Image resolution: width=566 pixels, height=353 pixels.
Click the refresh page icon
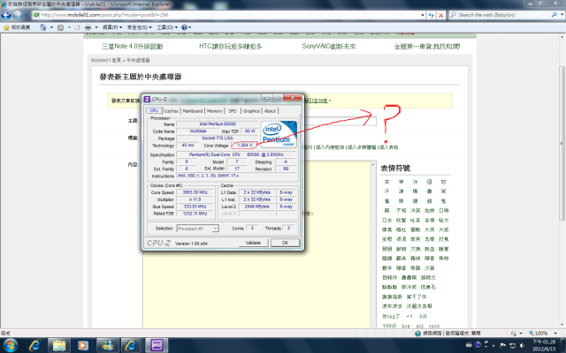click(431, 15)
